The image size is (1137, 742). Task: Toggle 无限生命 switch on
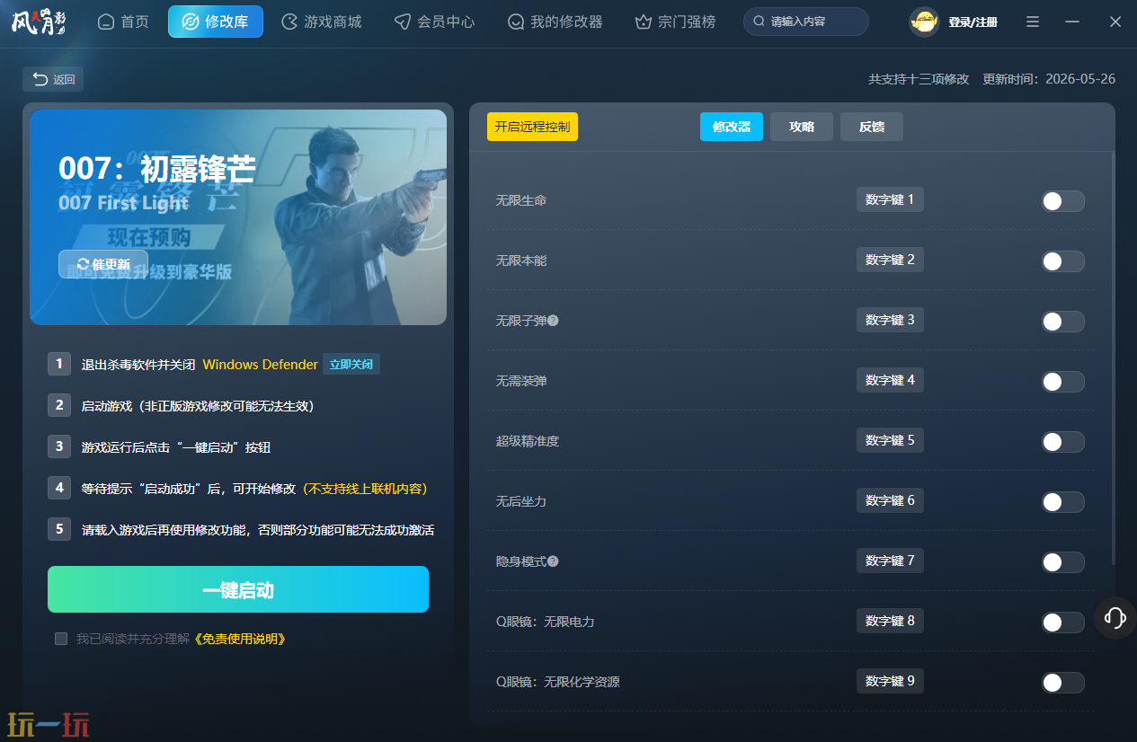[x=1063, y=201]
